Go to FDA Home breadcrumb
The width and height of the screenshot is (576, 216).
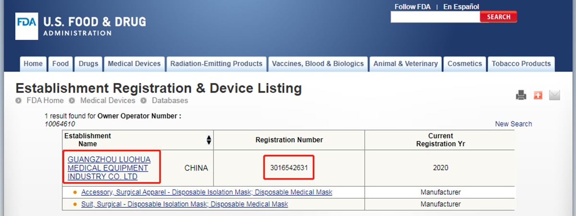(x=44, y=100)
